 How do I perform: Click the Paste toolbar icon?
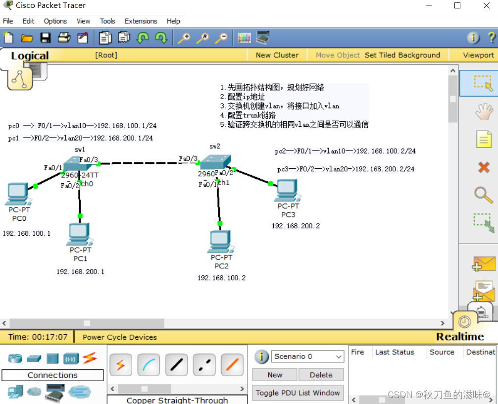(124, 38)
